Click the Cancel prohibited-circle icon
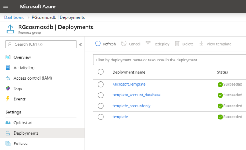The height and width of the screenshot is (150, 246). pyautogui.click(x=124, y=43)
